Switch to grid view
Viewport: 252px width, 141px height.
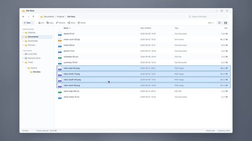[219, 23]
